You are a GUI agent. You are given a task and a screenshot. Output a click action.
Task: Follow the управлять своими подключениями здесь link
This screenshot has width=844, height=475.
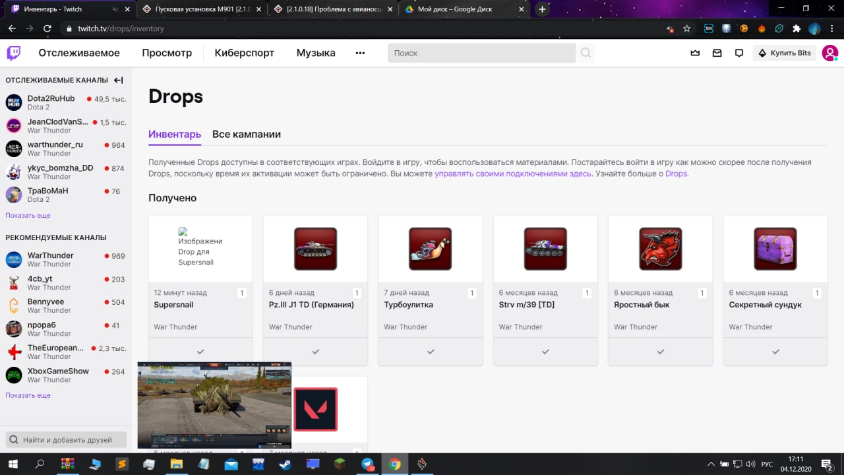[x=513, y=174]
